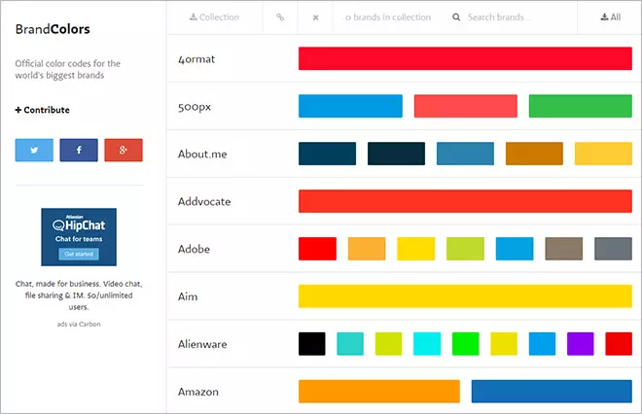Click the Amazon brand name
Image resolution: width=642 pixels, height=414 pixels.
point(198,392)
